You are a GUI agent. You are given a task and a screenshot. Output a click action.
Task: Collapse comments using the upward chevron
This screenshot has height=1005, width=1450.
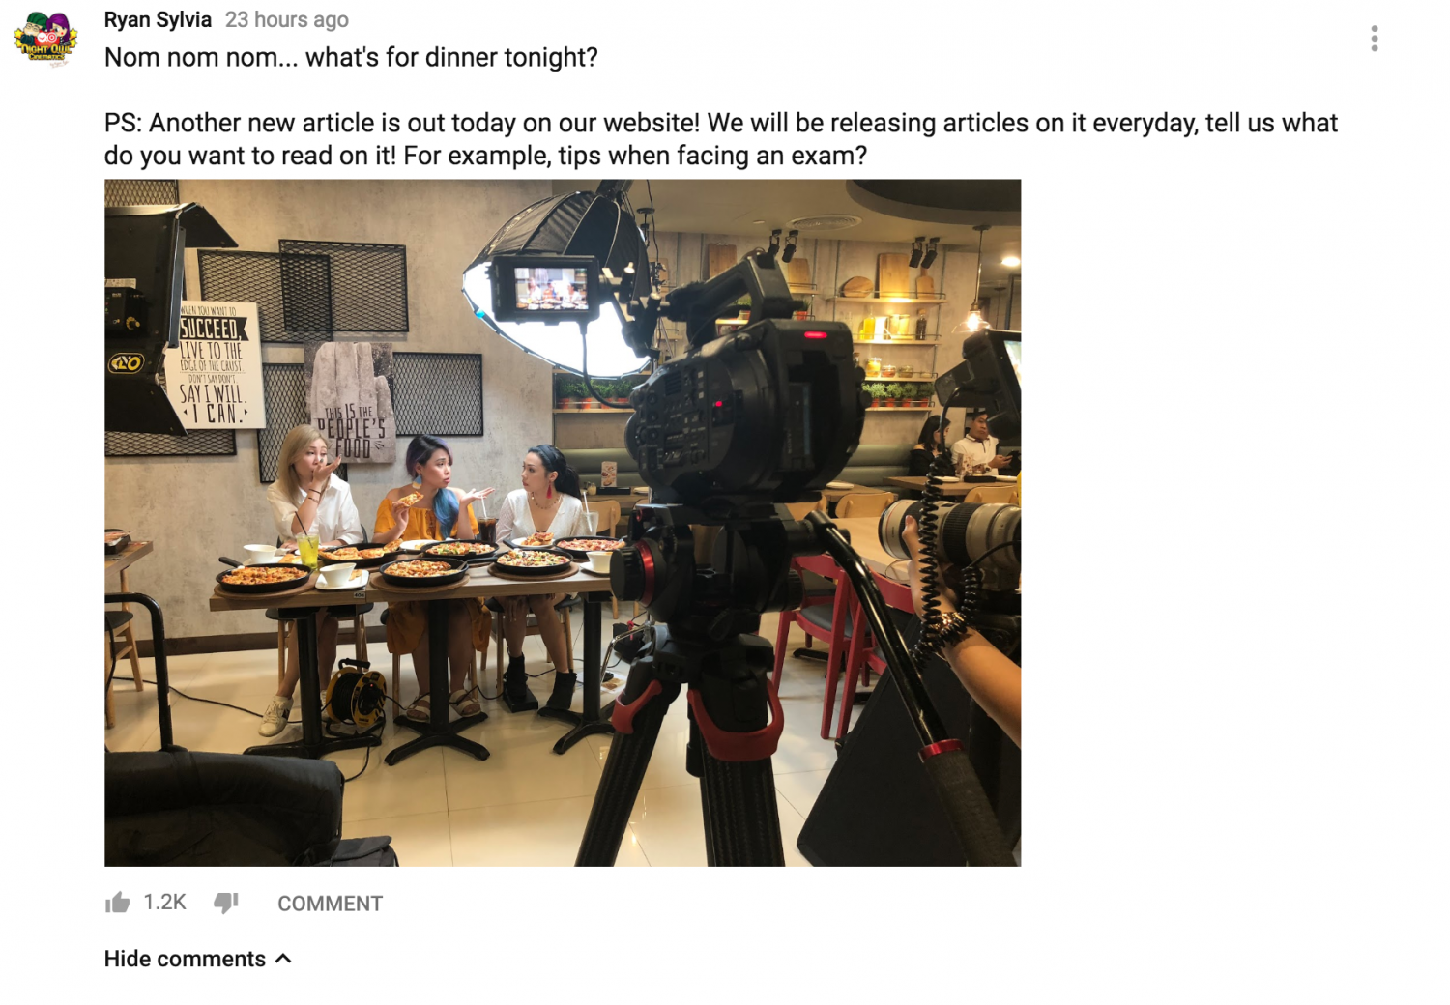[283, 959]
